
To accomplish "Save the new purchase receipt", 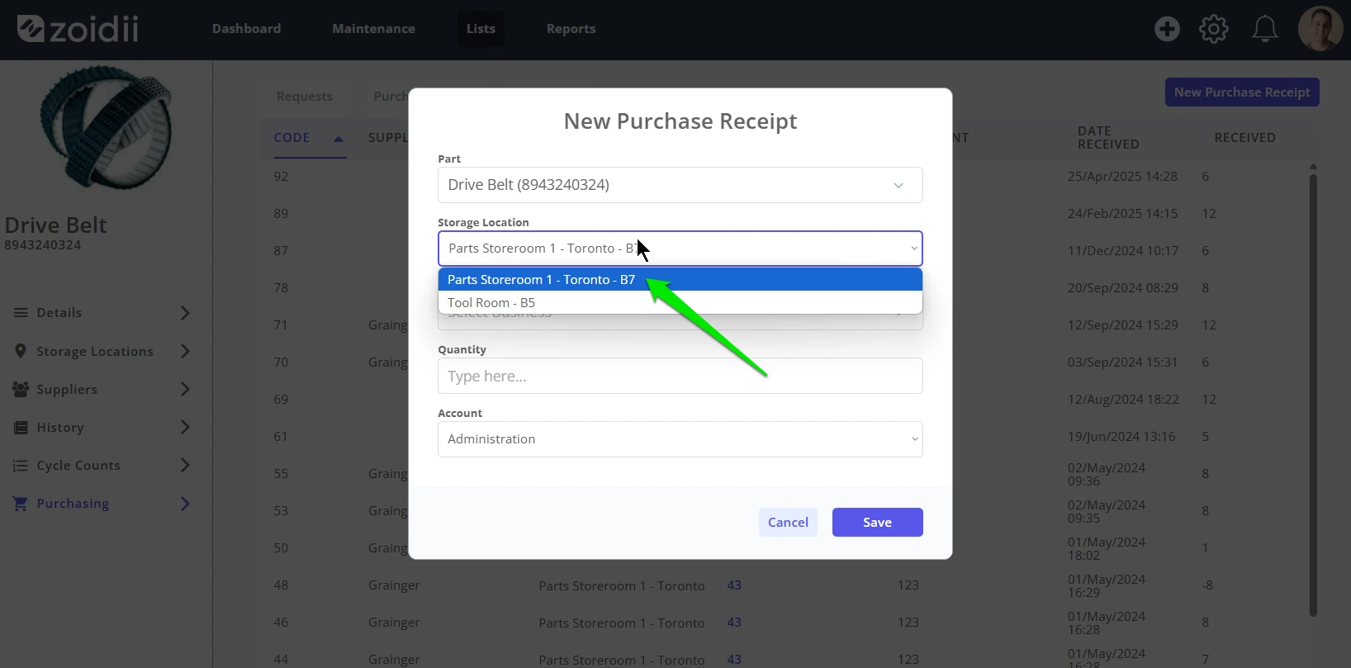I will (877, 522).
